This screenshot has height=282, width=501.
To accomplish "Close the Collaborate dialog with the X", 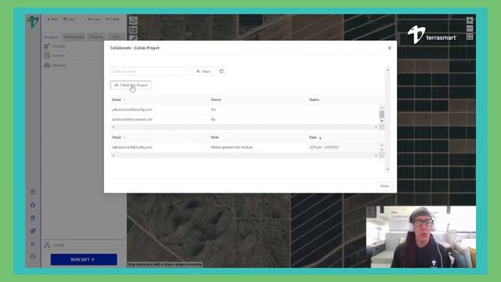I will pos(390,48).
